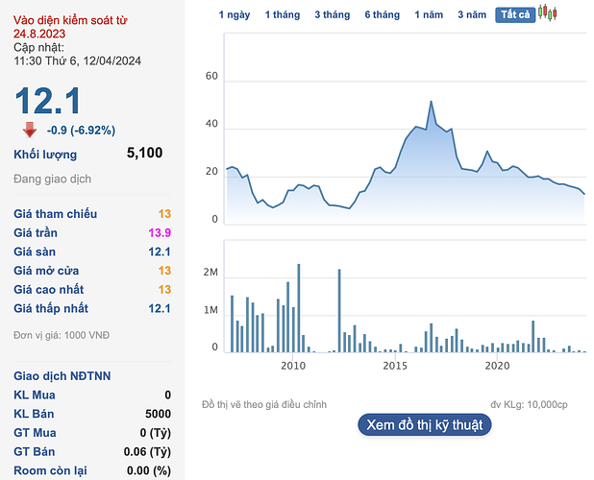This screenshot has height=480, width=594.
Task: Select the 3 tháng time range
Action: pos(333,14)
